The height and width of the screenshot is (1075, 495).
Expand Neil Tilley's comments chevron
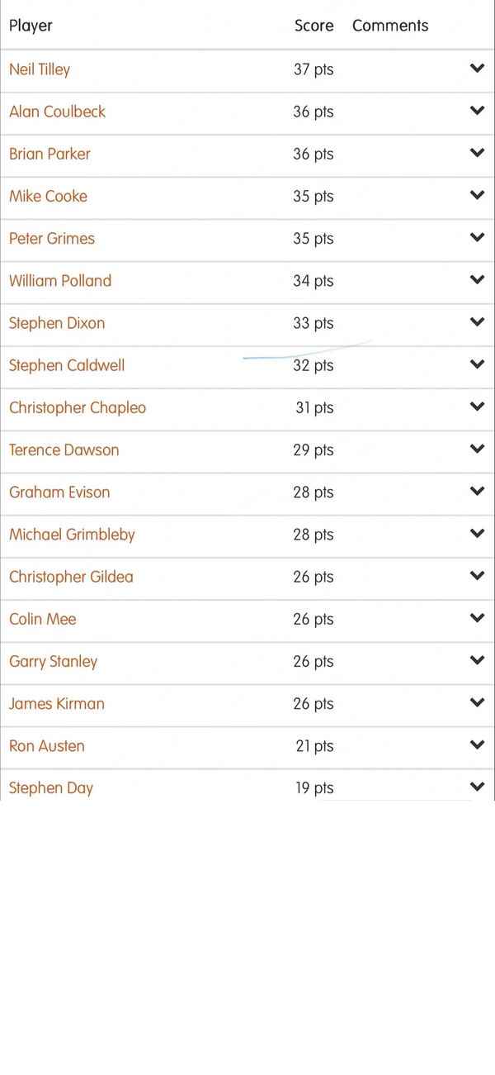(477, 69)
